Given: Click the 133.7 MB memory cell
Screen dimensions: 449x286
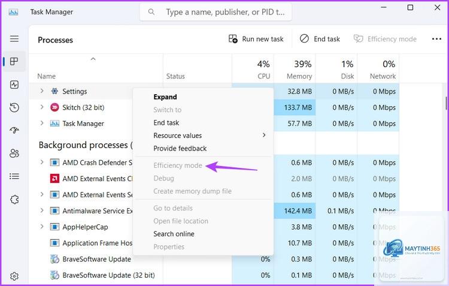Looking at the screenshot, I should point(295,107).
